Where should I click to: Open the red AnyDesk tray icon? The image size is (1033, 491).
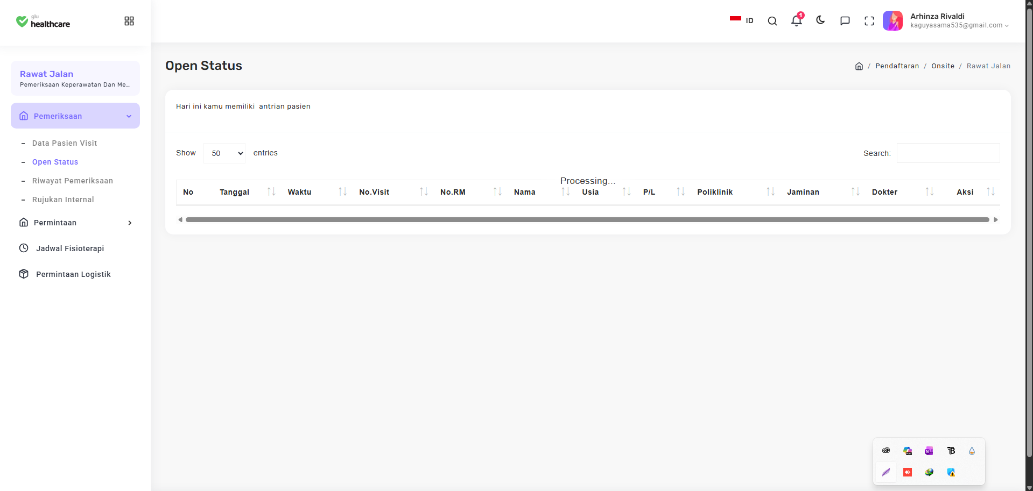coord(908,472)
